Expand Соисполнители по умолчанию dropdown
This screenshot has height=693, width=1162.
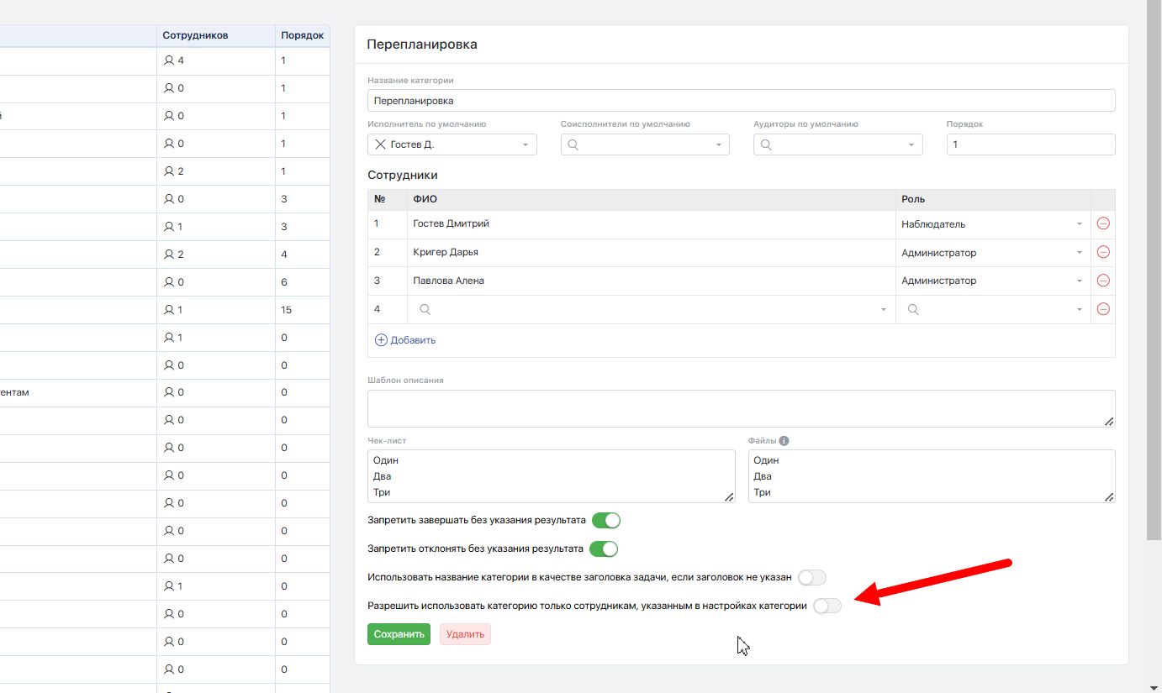[x=718, y=144]
